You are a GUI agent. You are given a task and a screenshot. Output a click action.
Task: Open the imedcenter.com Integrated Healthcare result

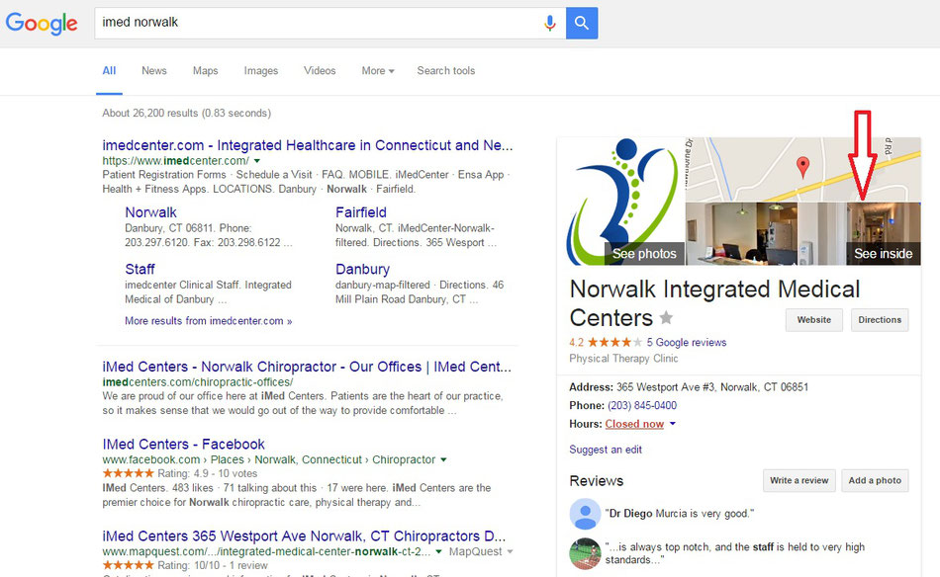pos(308,145)
